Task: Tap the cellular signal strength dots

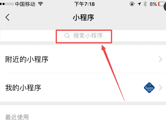Action: point(7,4)
